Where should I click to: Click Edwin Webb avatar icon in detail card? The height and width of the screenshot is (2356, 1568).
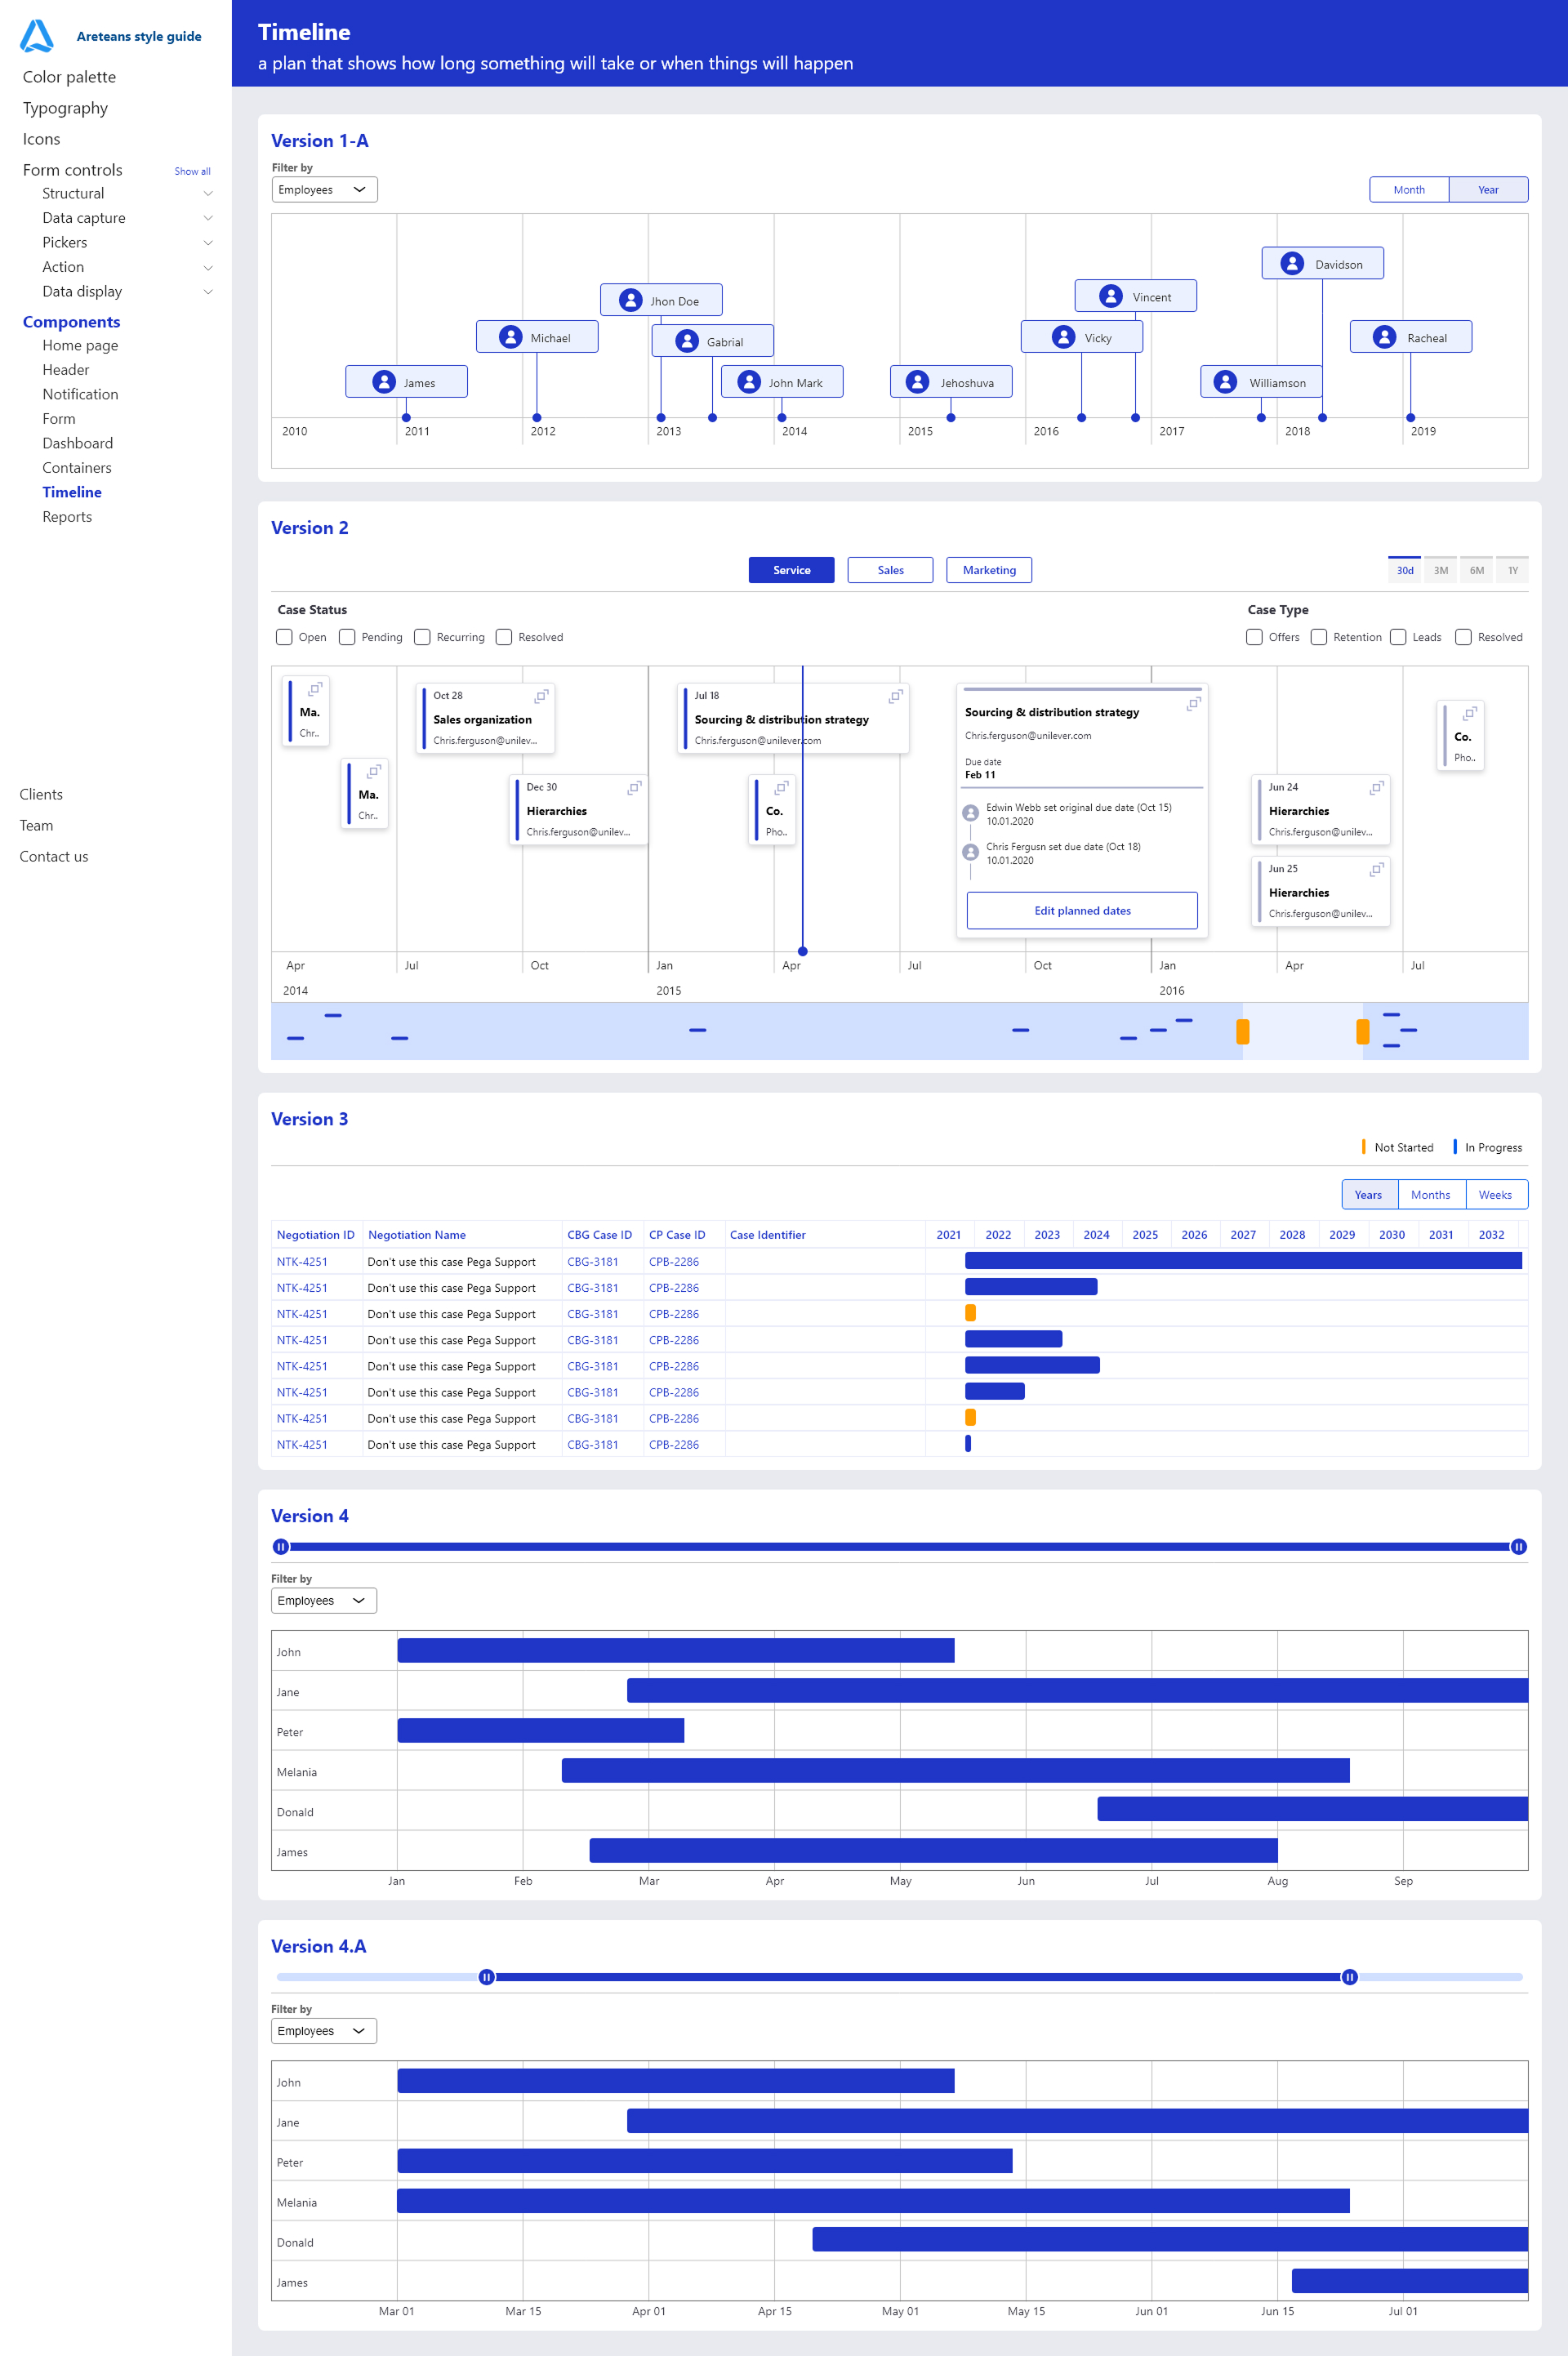970,813
